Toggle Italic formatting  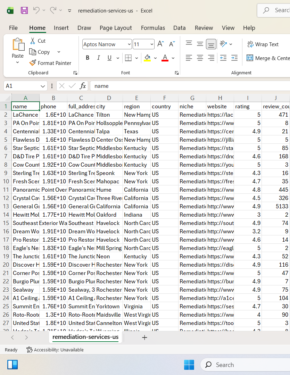tap(99, 58)
